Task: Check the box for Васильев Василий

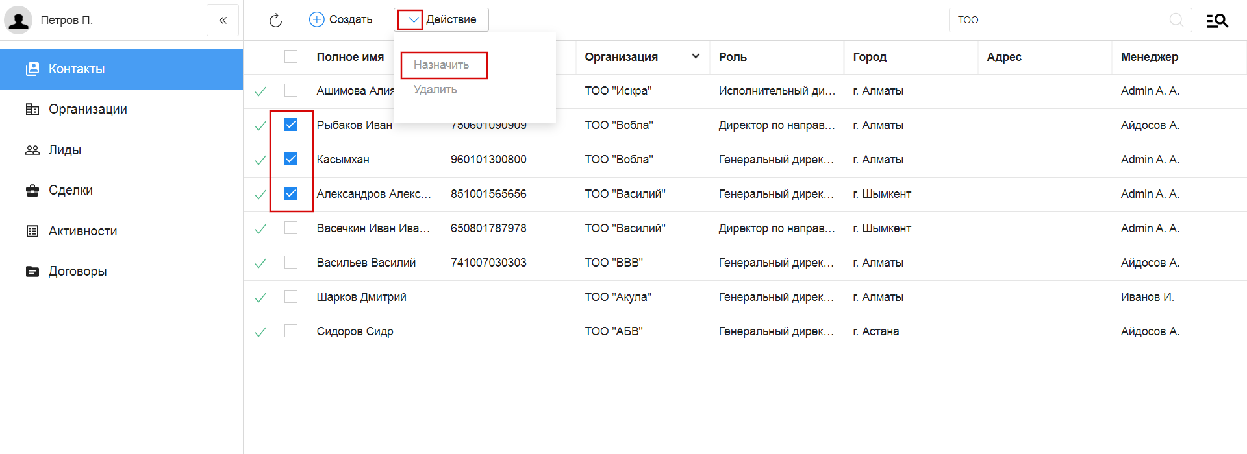Action: 291,262
